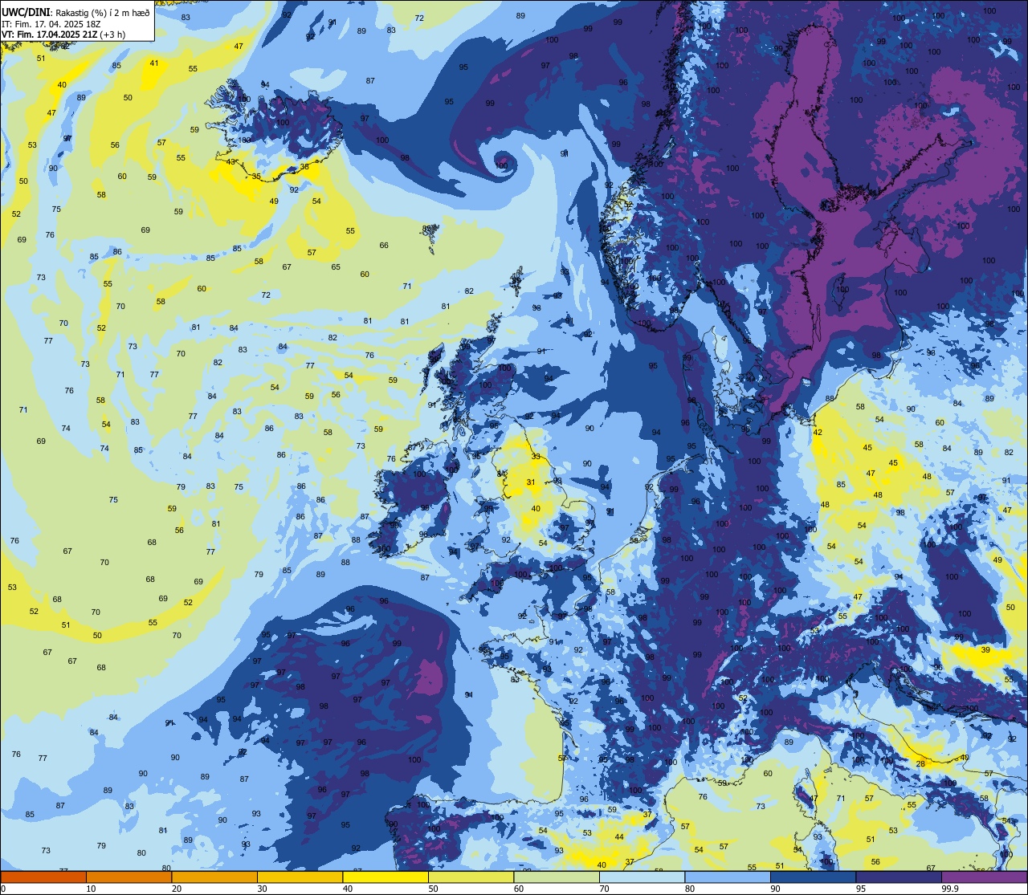Click the 30–40 amber legend swatch

tap(300, 877)
